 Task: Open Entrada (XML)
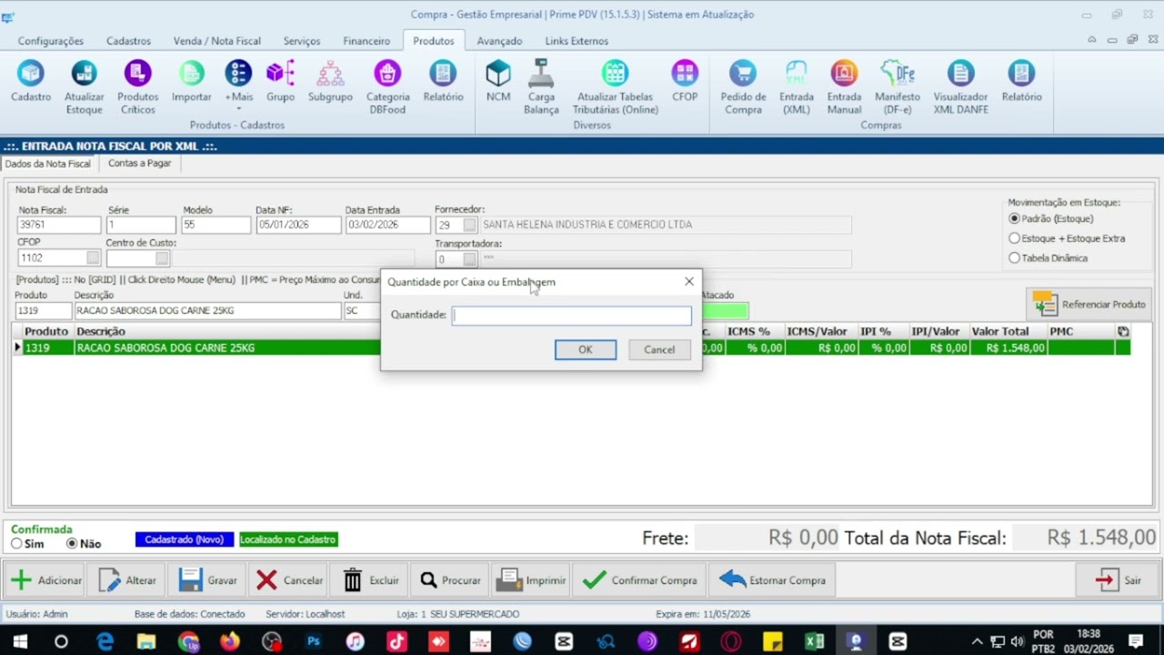[797, 87]
